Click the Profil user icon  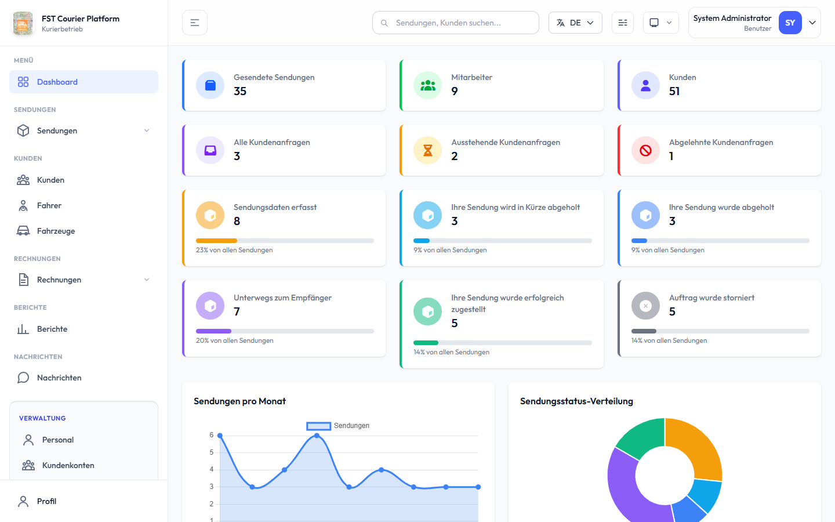click(x=23, y=501)
